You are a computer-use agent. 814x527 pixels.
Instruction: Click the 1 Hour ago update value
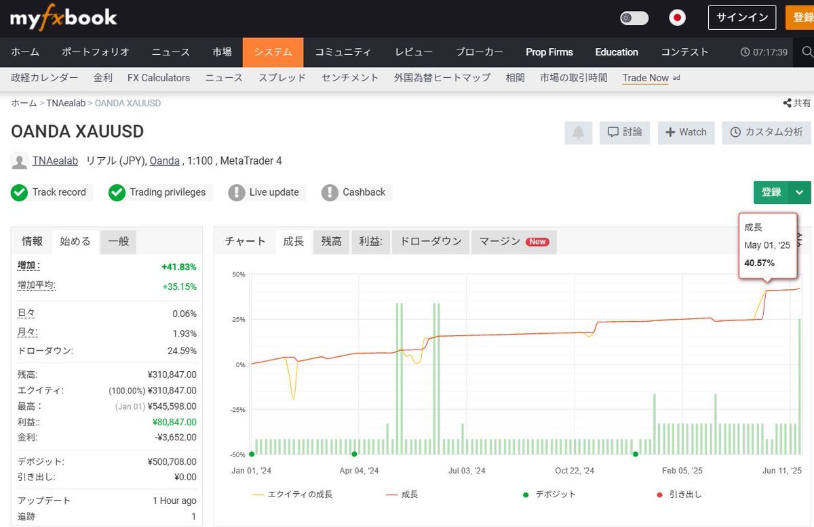174,501
